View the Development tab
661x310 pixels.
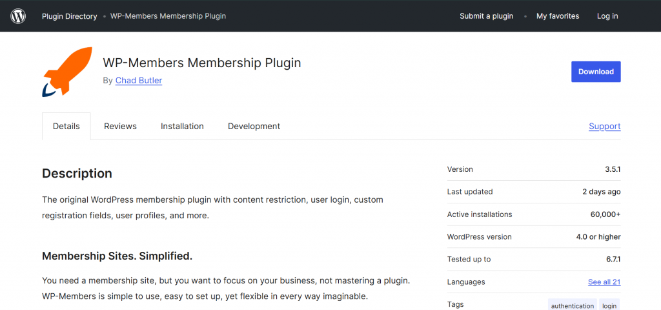[254, 126]
